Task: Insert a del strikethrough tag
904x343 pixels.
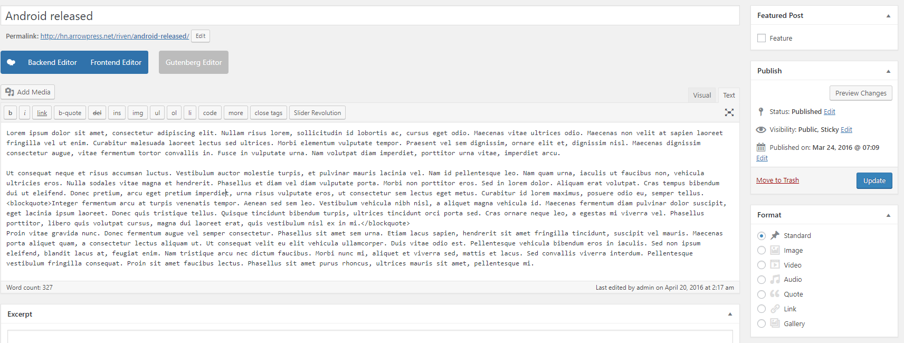Action: tap(97, 113)
